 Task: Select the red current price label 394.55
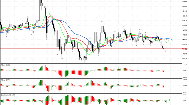(x=185, y=48)
